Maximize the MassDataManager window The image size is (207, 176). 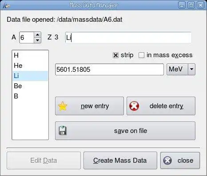tap(191, 5)
